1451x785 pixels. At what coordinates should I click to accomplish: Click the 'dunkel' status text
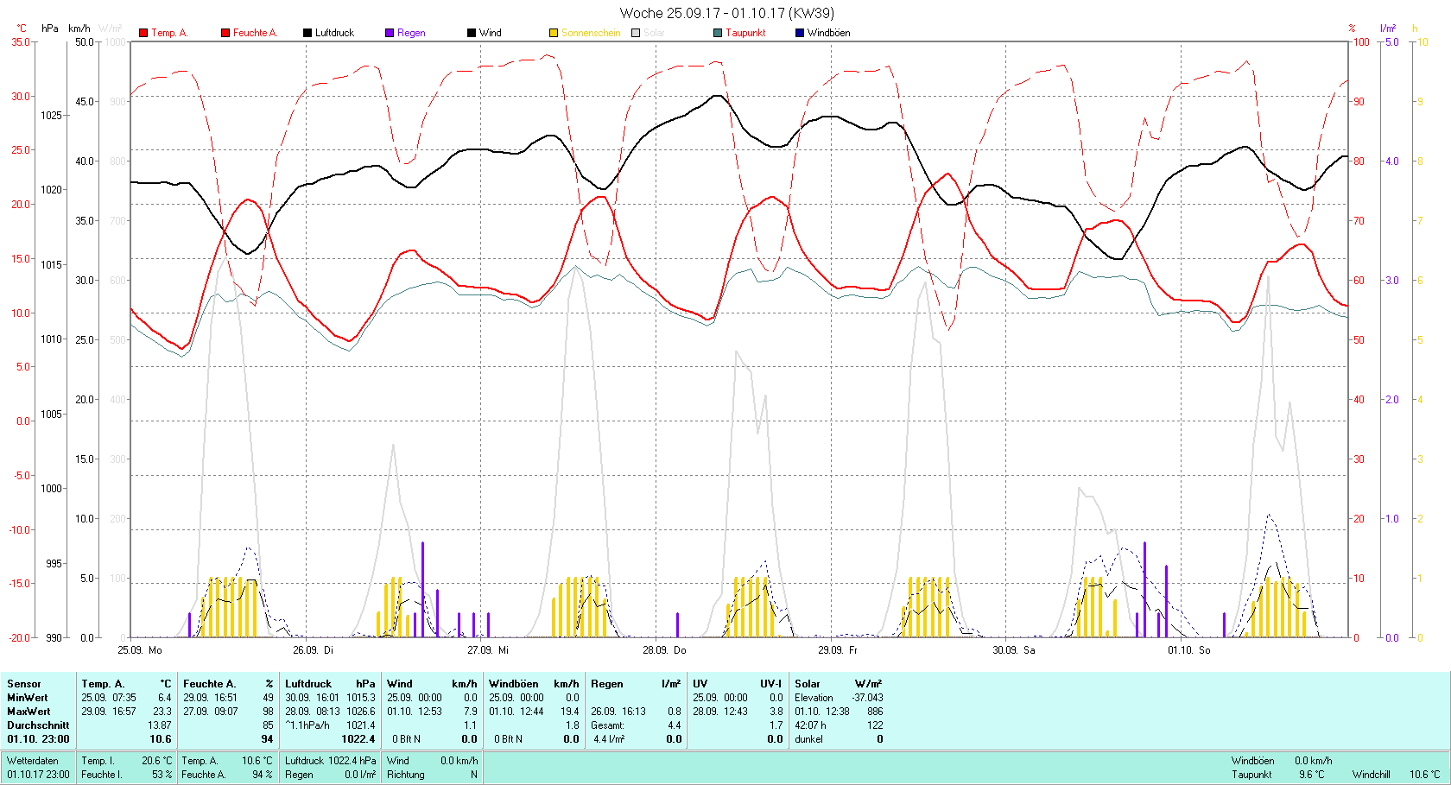coord(808,739)
